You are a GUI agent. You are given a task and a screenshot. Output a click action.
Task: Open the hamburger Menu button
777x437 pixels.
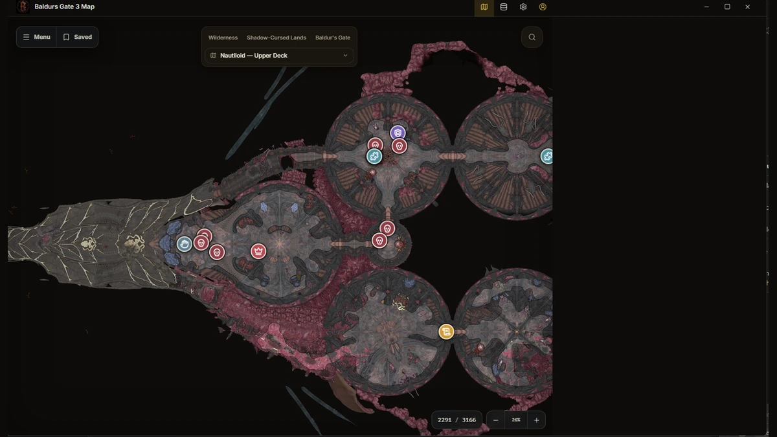37,37
